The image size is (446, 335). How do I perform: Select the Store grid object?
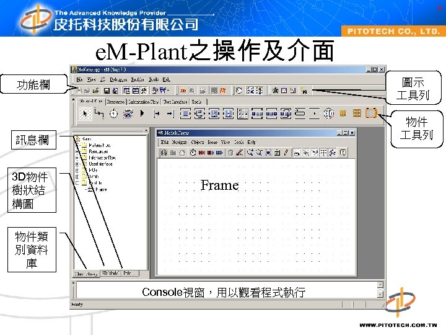click(x=243, y=114)
